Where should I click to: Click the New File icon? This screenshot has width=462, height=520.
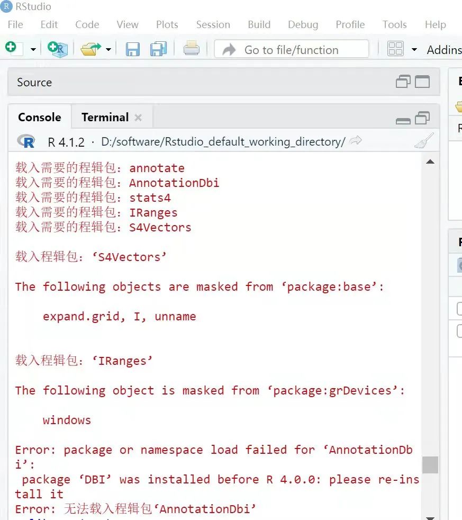click(13, 48)
